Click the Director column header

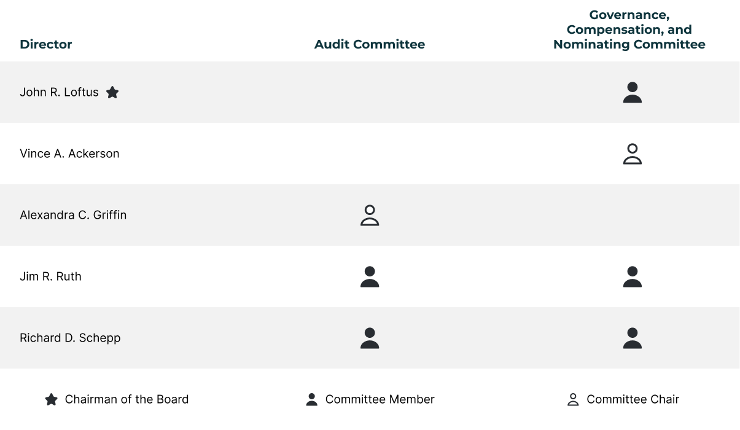coord(46,44)
